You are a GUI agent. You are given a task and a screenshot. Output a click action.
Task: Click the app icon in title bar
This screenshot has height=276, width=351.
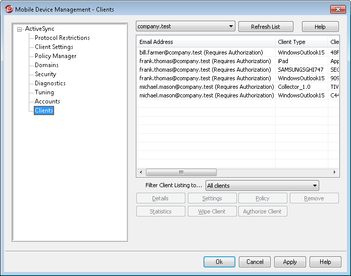coord(9,9)
